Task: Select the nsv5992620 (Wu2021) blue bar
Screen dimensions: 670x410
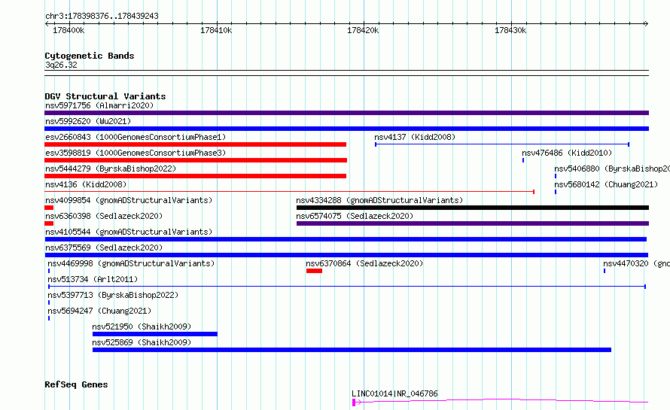Action: pyautogui.click(x=346, y=129)
